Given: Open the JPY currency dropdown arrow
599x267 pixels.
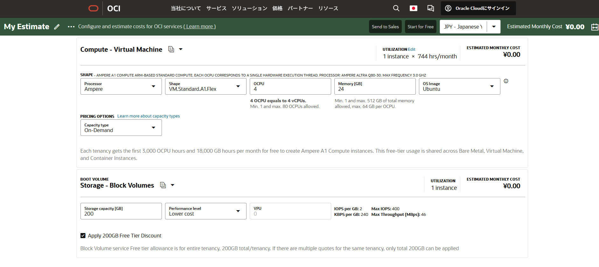Looking at the screenshot, I should pos(494,27).
